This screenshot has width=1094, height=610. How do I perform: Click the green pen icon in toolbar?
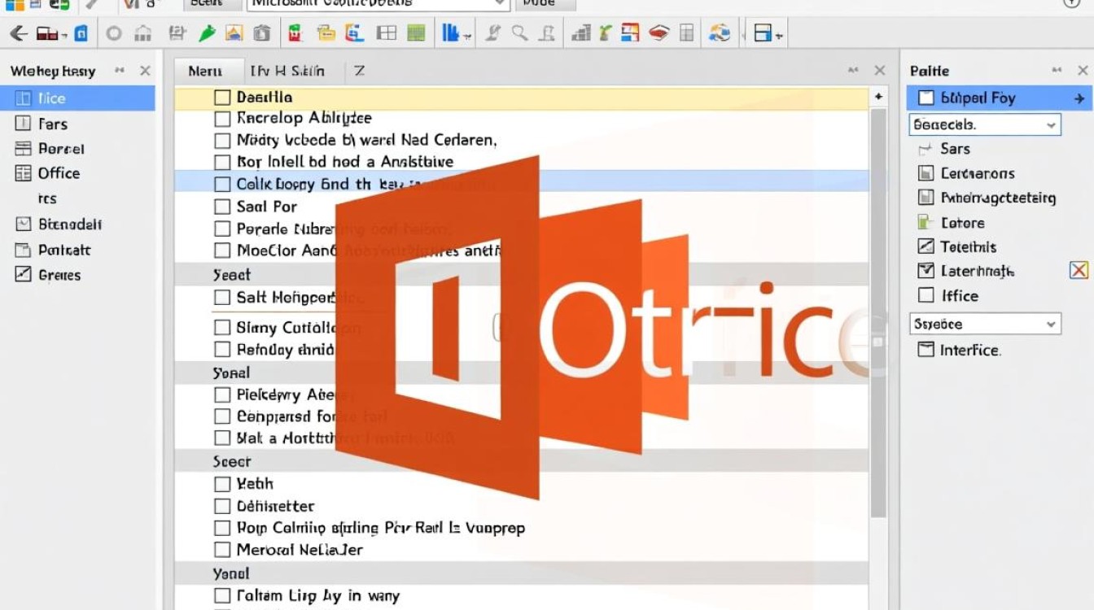(x=207, y=33)
